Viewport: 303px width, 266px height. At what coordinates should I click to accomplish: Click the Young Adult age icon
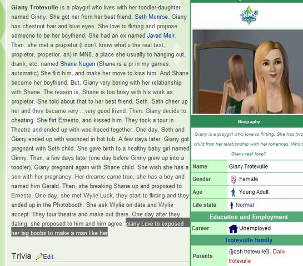(x=234, y=192)
